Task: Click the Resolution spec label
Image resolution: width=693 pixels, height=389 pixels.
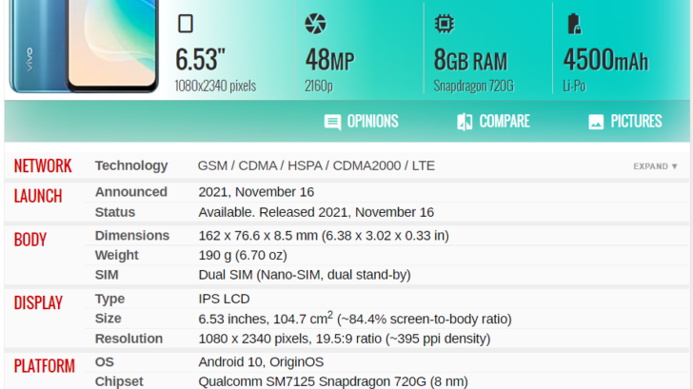Action: click(129, 339)
